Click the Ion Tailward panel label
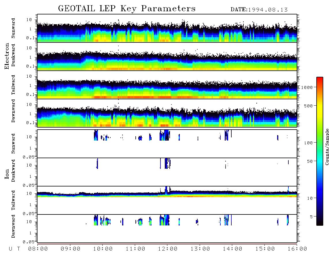 (x=13, y=200)
